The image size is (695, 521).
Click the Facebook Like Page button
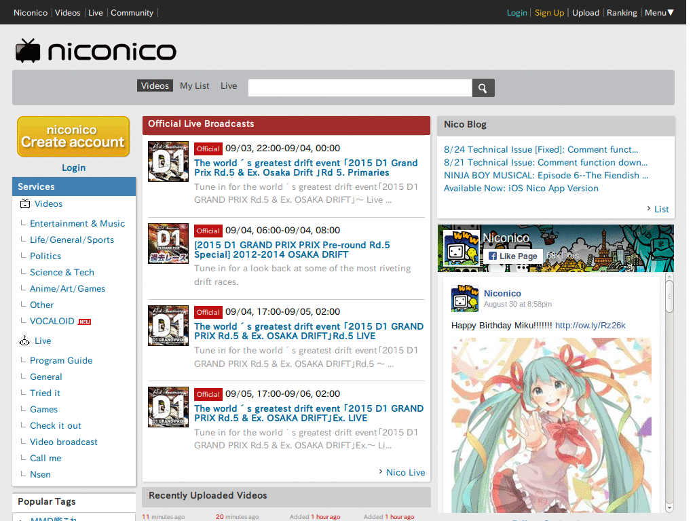click(x=512, y=256)
